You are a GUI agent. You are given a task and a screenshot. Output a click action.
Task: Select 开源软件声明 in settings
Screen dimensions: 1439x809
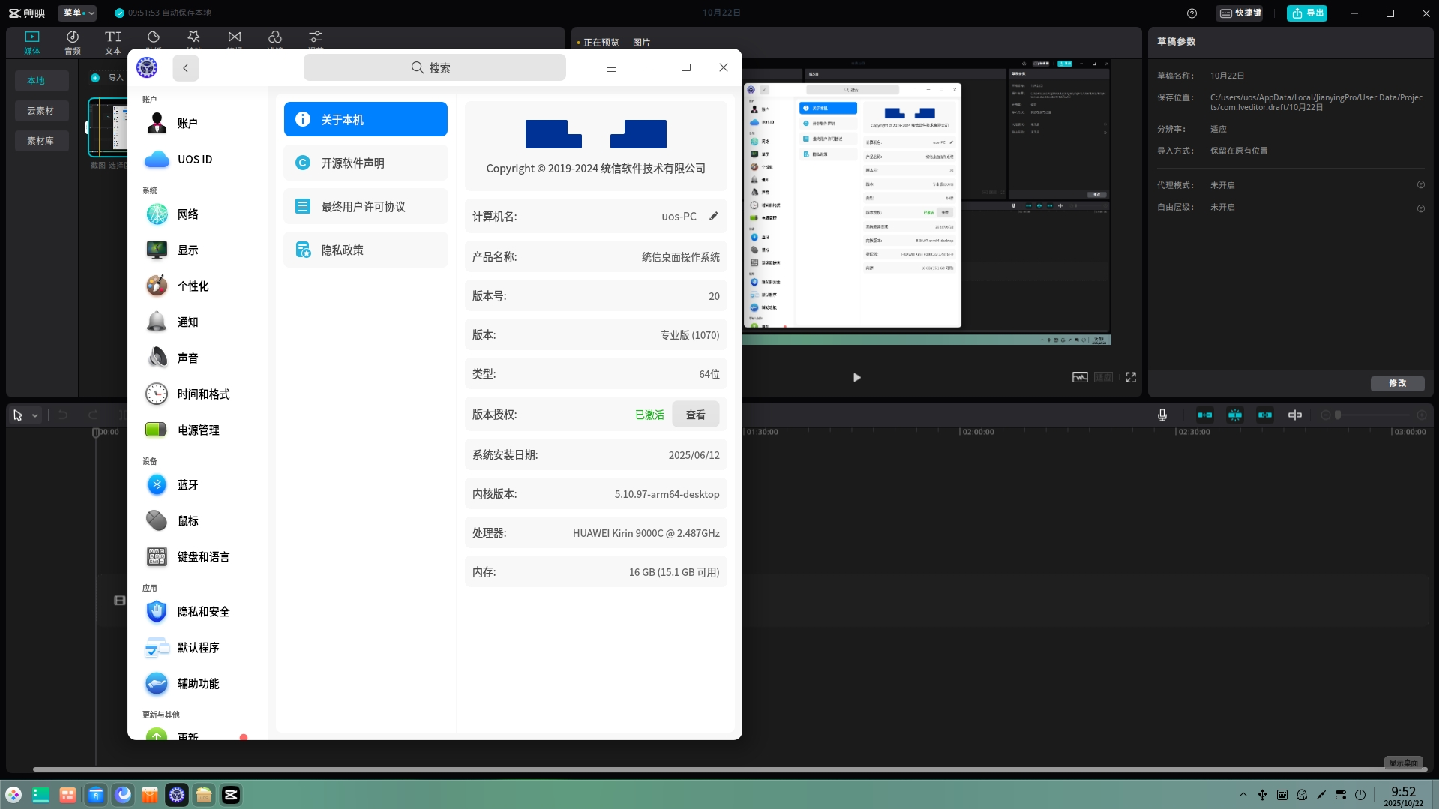[366, 163]
